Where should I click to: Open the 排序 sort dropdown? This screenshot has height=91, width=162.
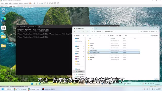(111, 36)
